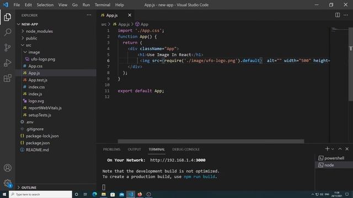
Task: Open Mail app from taskbar
Action: pyautogui.click(x=121, y=194)
